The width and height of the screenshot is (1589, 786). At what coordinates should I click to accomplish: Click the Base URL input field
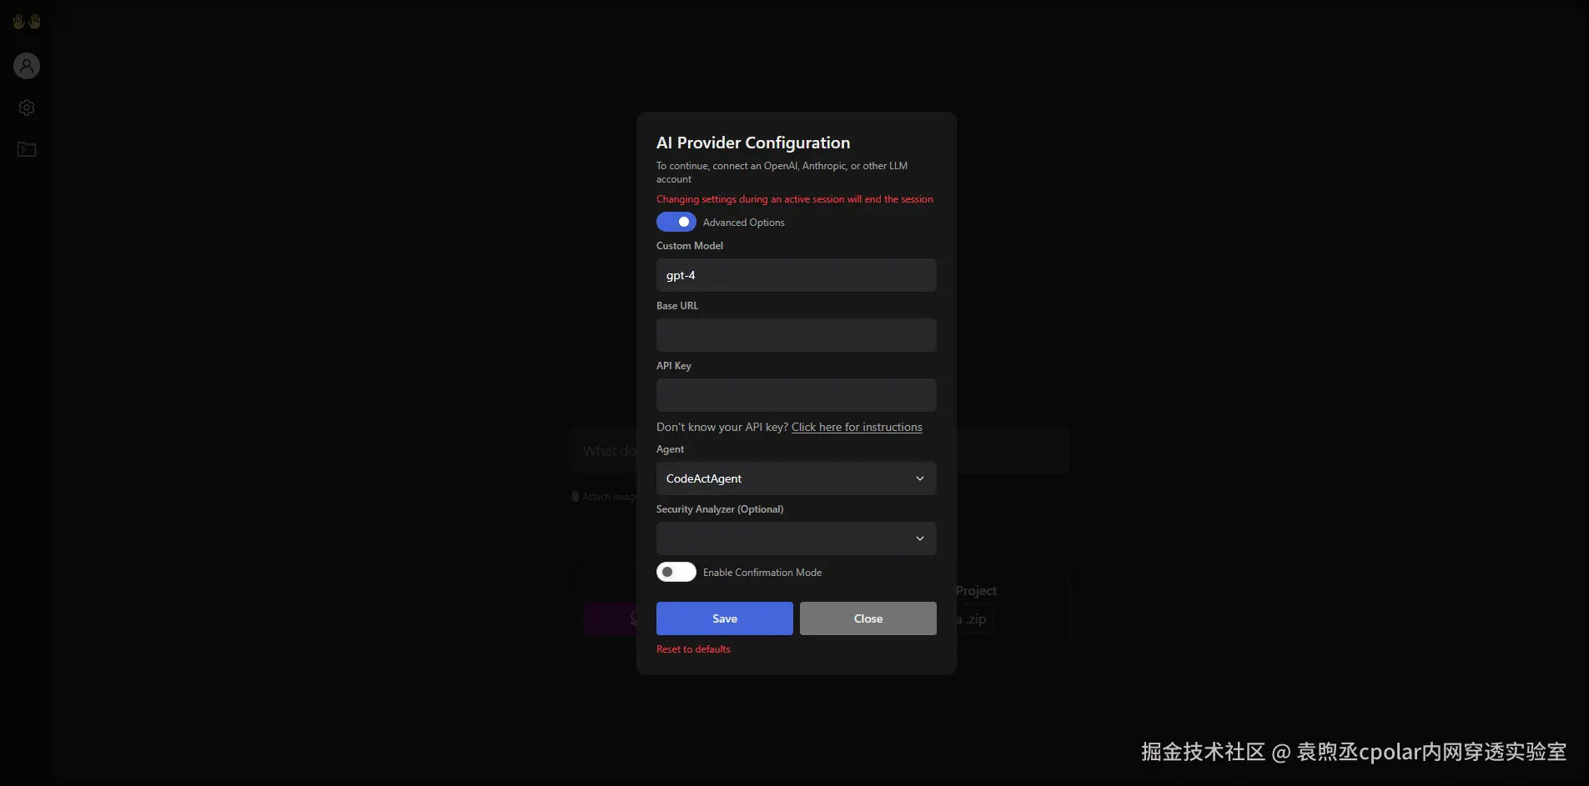796,335
